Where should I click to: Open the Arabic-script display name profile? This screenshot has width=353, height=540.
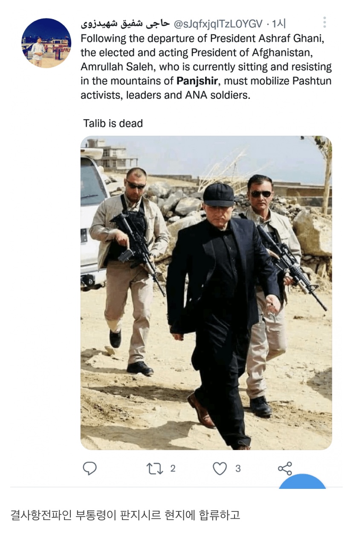tap(125, 23)
